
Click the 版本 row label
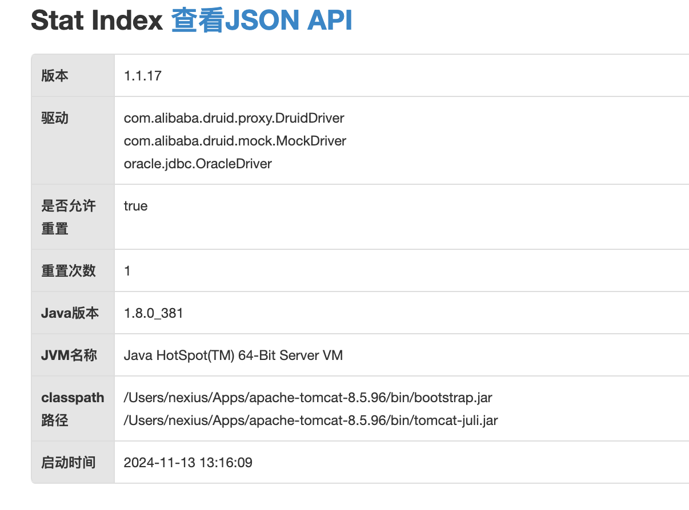coord(55,76)
